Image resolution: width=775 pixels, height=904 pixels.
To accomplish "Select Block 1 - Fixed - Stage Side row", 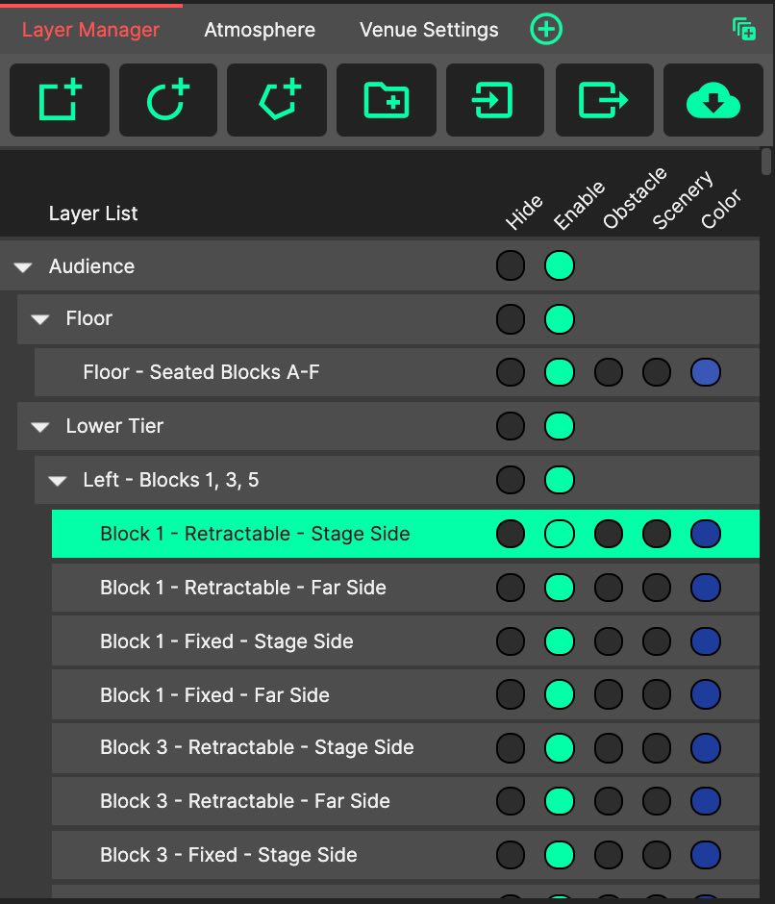I will [x=406, y=641].
